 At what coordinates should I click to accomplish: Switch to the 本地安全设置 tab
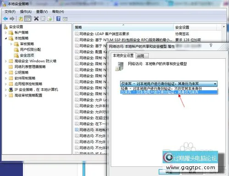(x=123, y=56)
